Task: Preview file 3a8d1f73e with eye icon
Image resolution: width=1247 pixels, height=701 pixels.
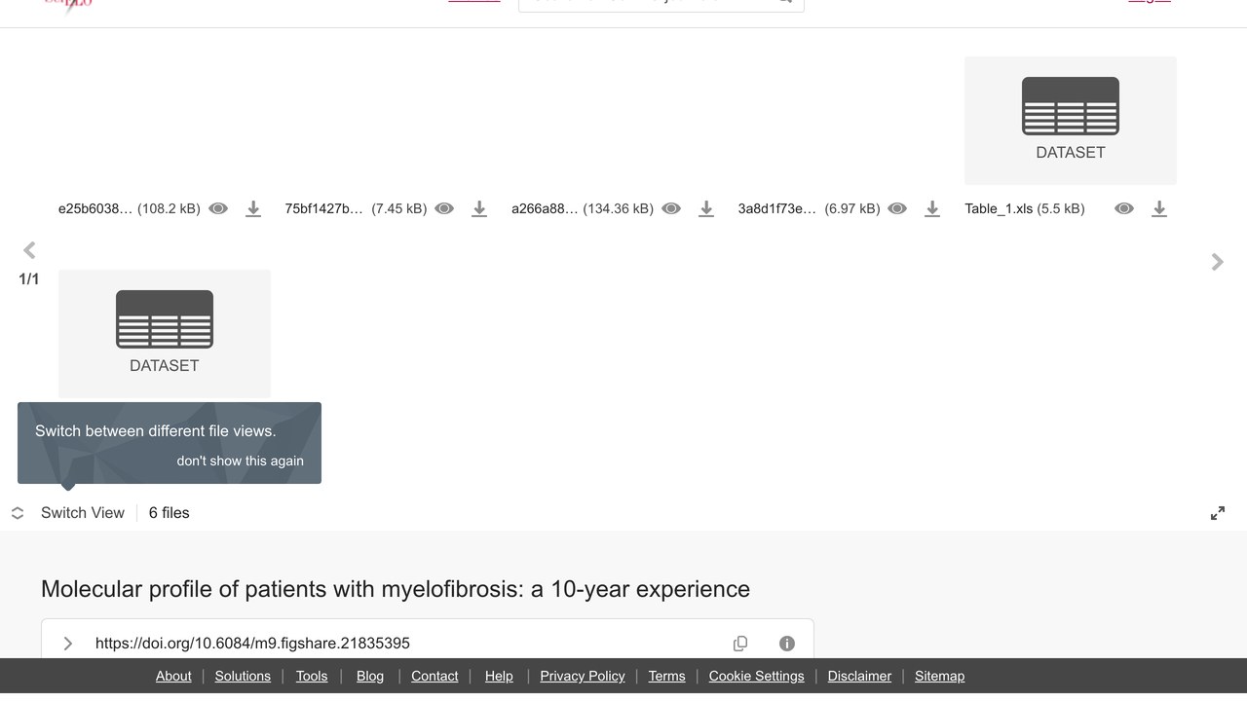Action: coord(897,208)
